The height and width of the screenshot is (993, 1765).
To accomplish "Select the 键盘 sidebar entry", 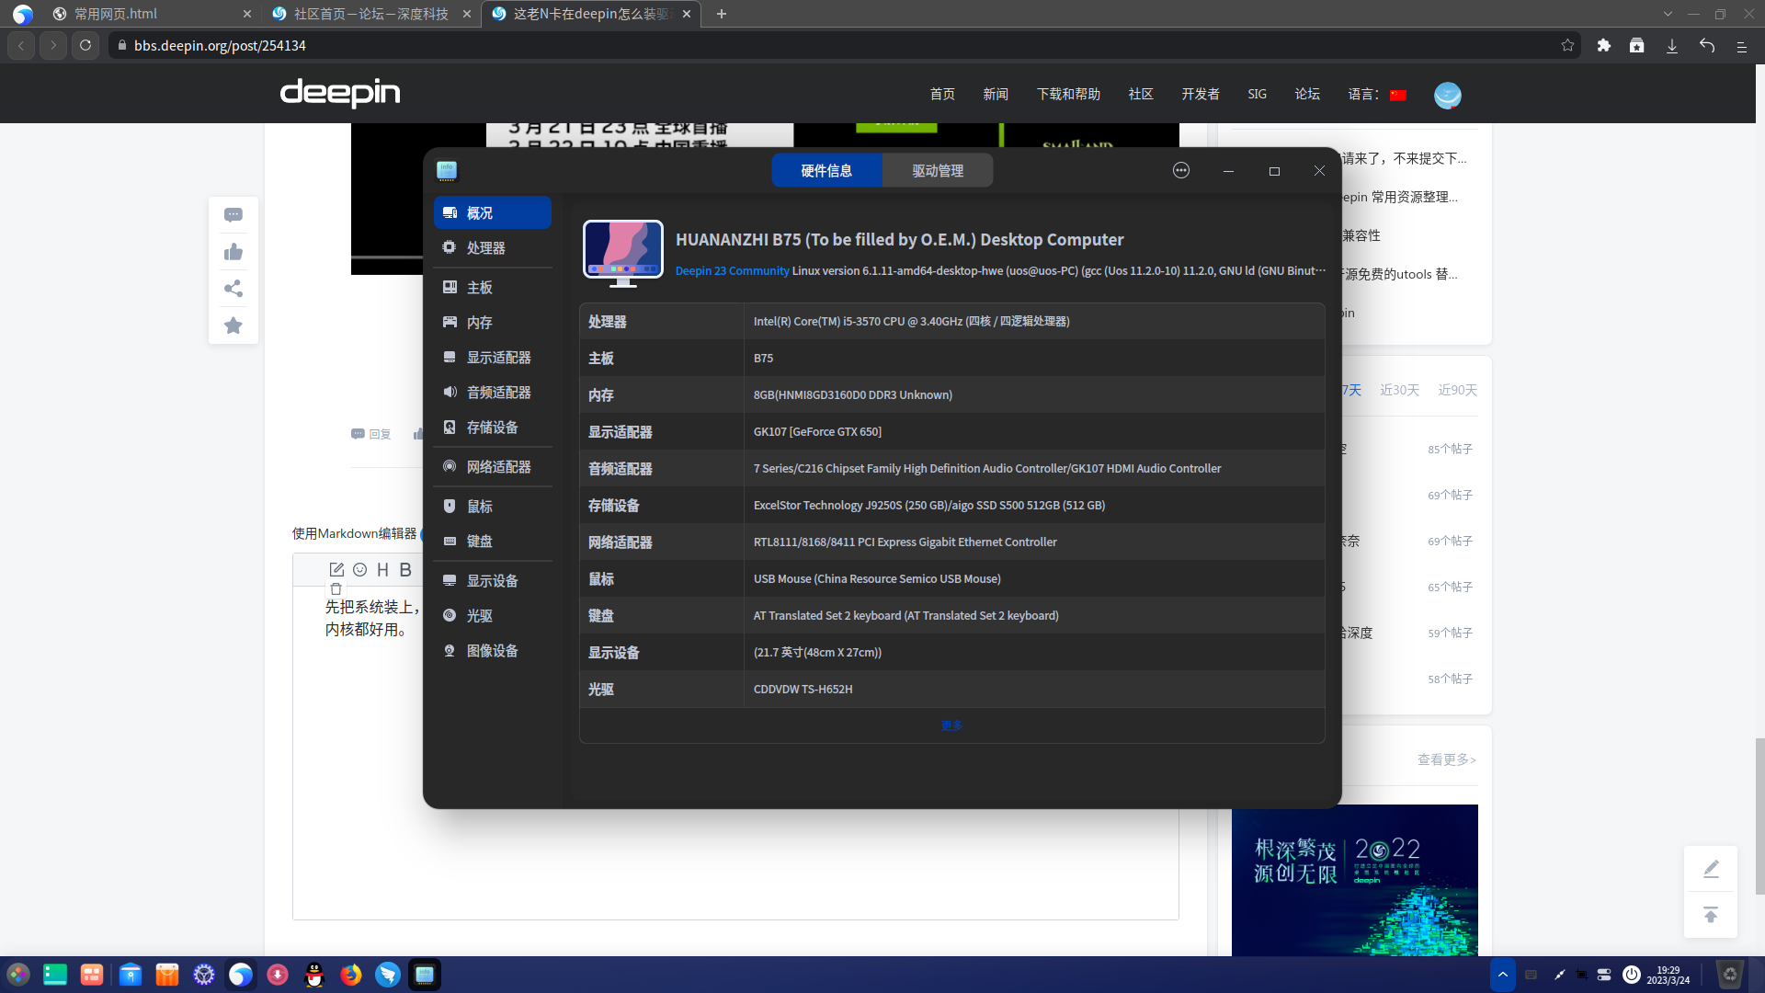I will point(479,541).
